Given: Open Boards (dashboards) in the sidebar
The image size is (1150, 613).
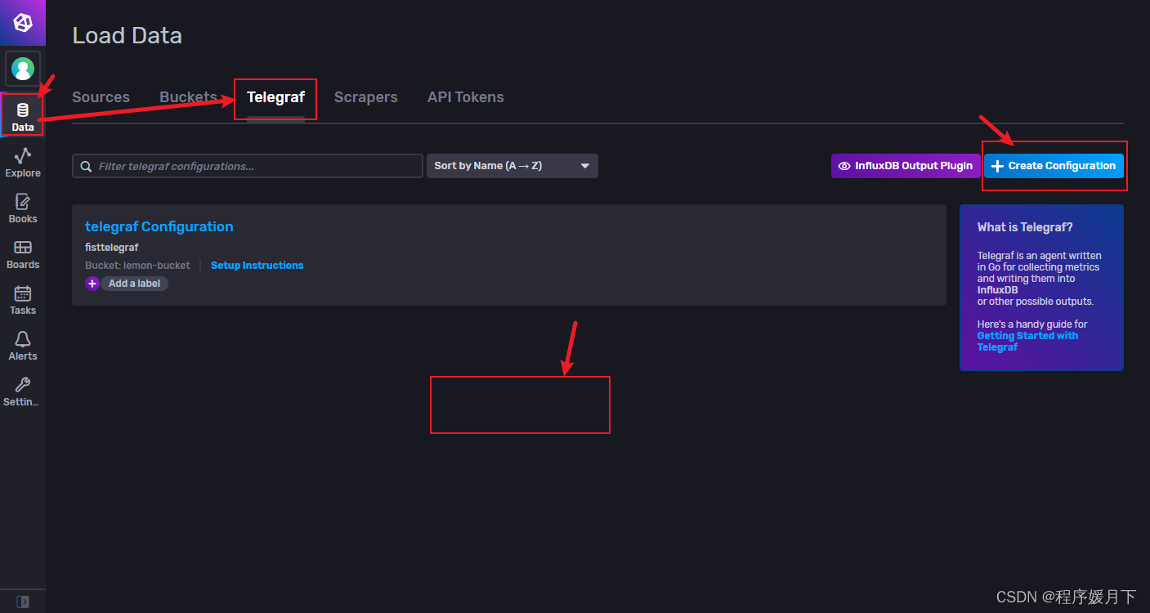Looking at the screenshot, I should click(23, 253).
